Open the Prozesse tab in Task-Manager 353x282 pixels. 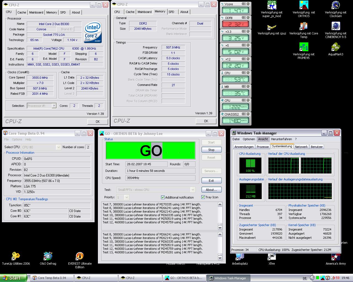pos(263,147)
